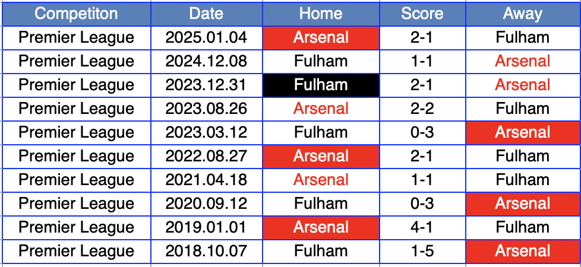Click the black-highlighted Fulham cell

coord(321,85)
